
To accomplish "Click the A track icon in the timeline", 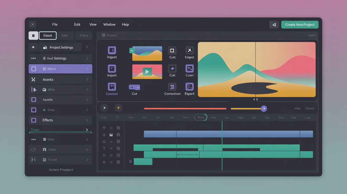I will (x=104, y=155).
